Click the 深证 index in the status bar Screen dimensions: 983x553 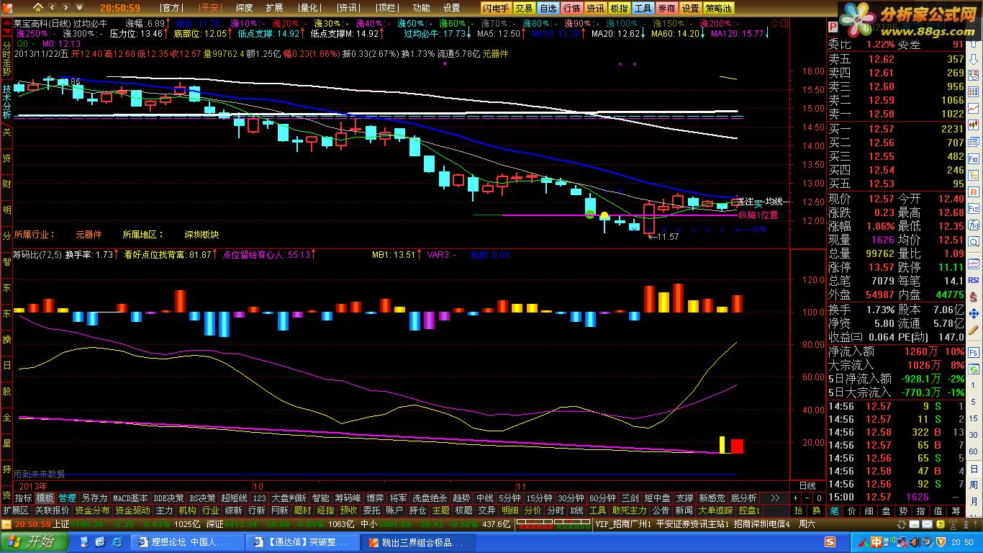click(214, 523)
